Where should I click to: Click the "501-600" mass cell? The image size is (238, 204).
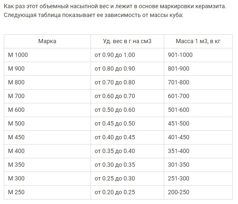(x=178, y=110)
